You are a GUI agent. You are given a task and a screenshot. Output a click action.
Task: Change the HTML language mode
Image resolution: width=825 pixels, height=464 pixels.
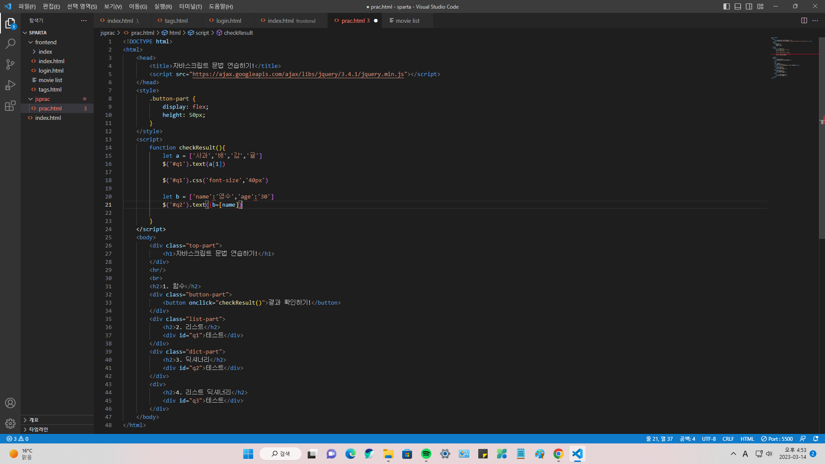point(748,439)
